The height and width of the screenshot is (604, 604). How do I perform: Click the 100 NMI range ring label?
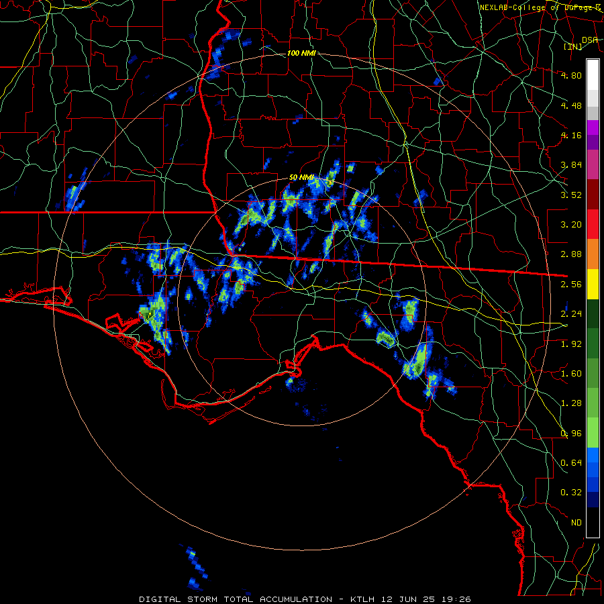[301, 53]
